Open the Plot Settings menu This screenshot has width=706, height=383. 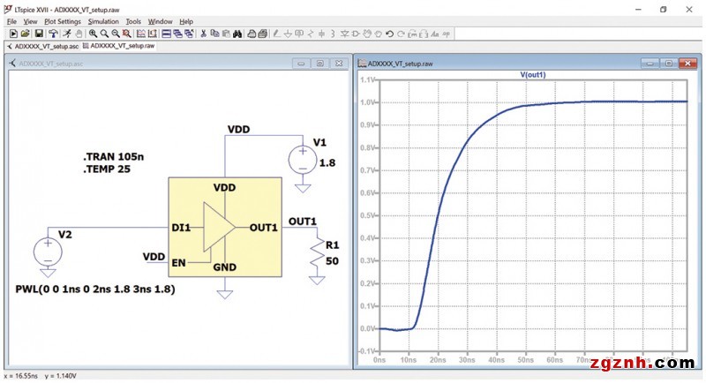[62, 21]
